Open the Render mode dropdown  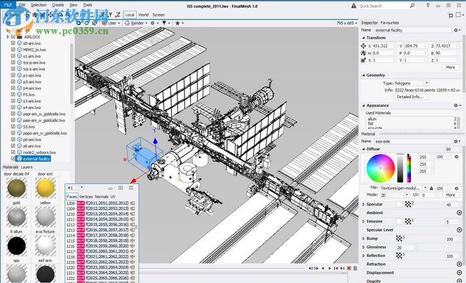pyautogui.click(x=136, y=23)
